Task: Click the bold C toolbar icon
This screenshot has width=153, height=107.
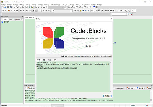Action: [135, 11]
